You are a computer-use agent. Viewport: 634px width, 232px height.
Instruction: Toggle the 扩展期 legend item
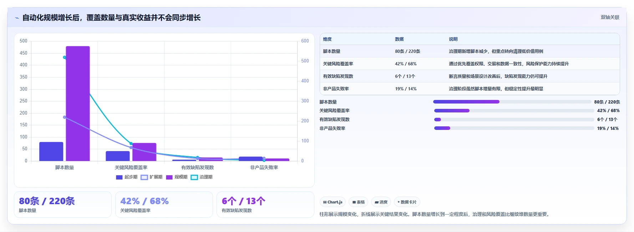pyautogui.click(x=152, y=177)
